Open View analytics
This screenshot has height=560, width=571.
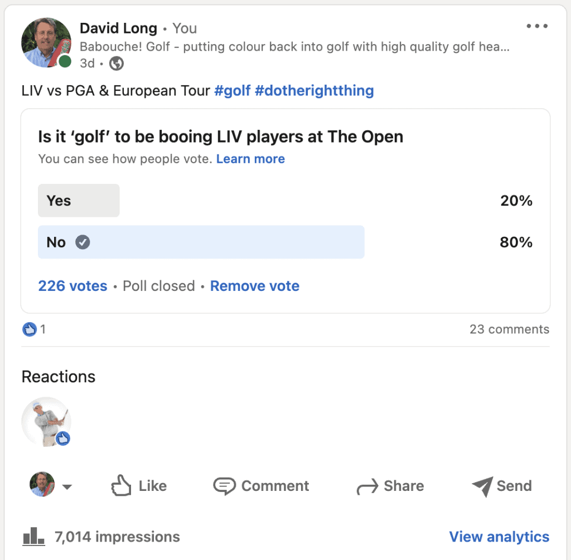pos(499,537)
